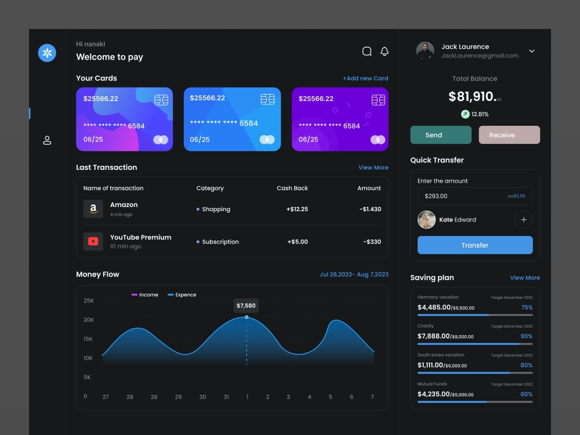Click the chip icon on blue middle card
Screen dimensions: 580x435
click(x=267, y=99)
